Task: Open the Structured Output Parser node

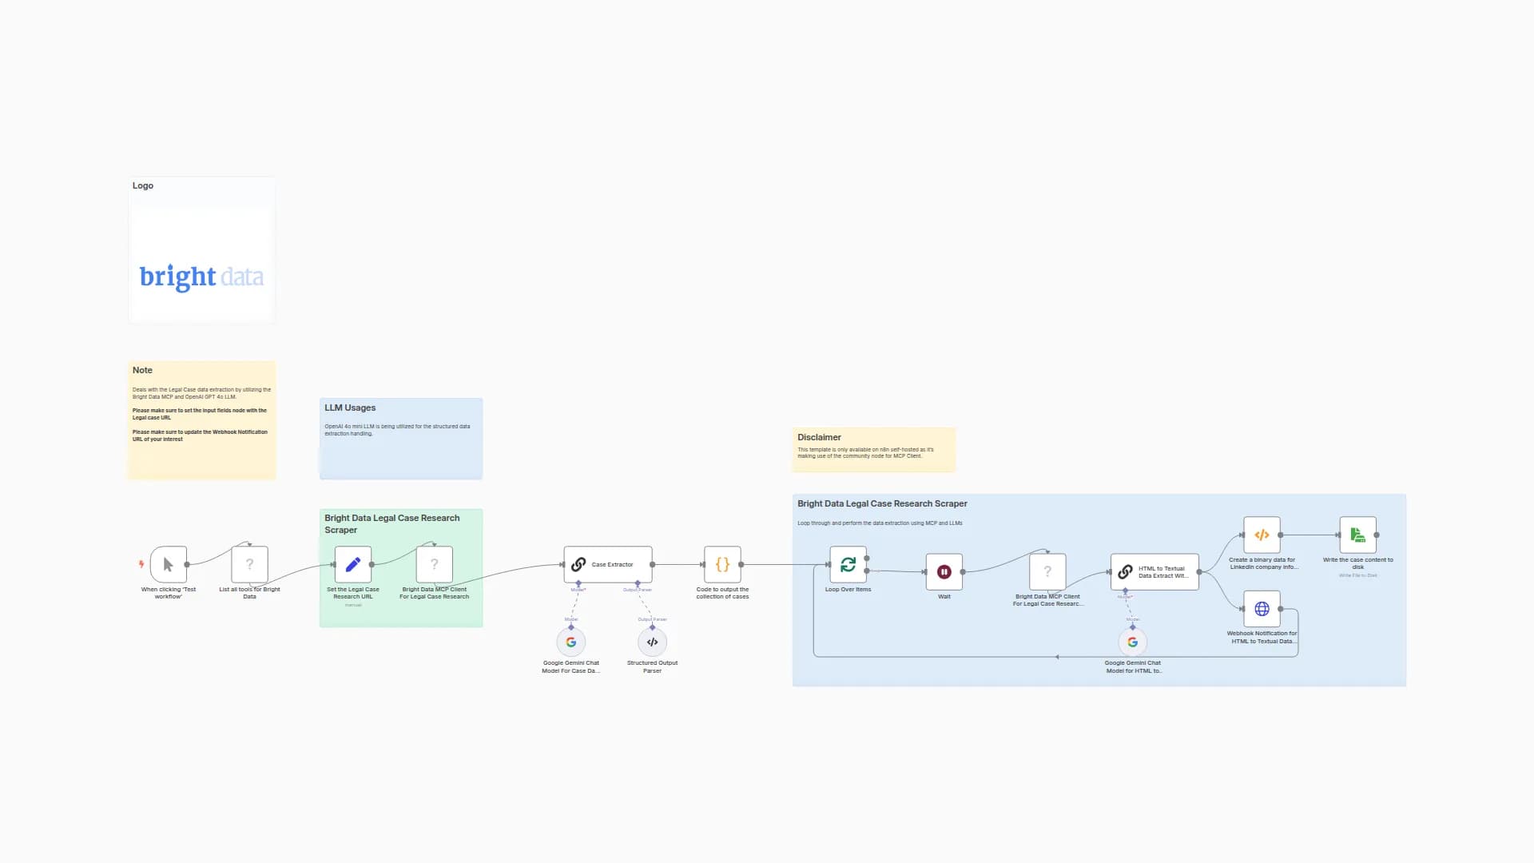Action: (652, 642)
